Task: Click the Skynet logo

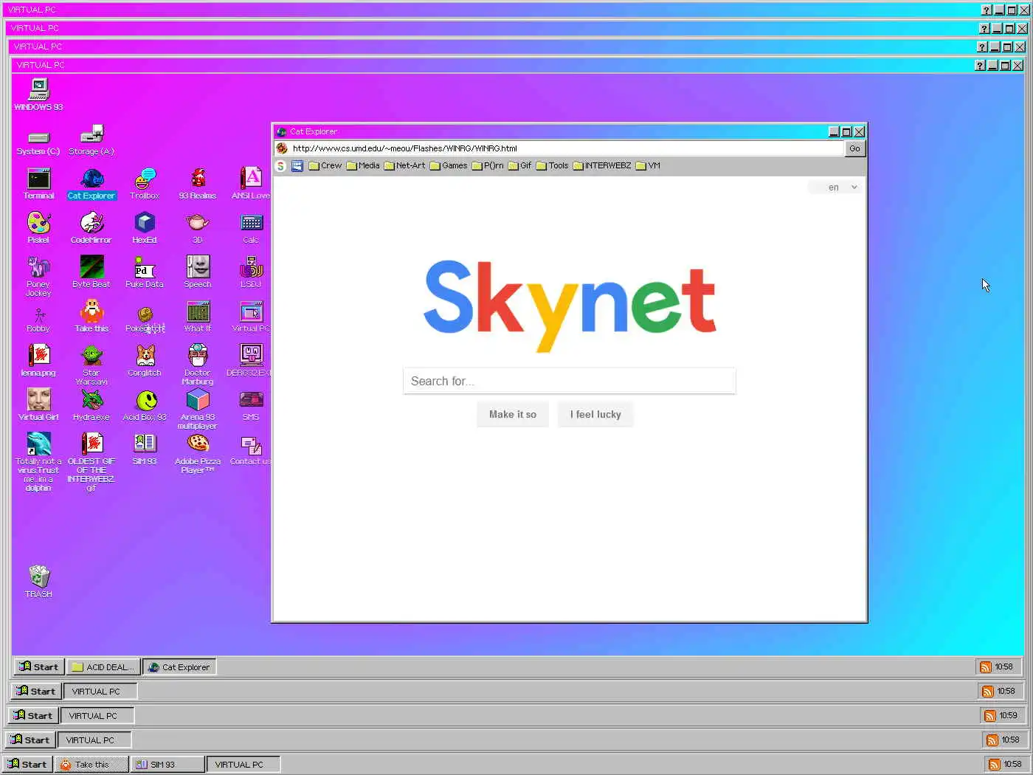Action: tap(570, 305)
